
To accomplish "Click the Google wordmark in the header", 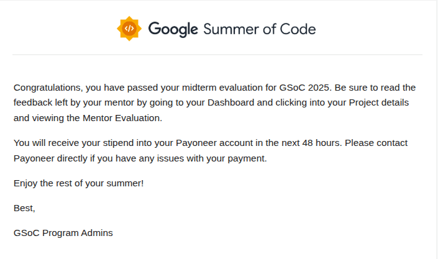I will (173, 29).
